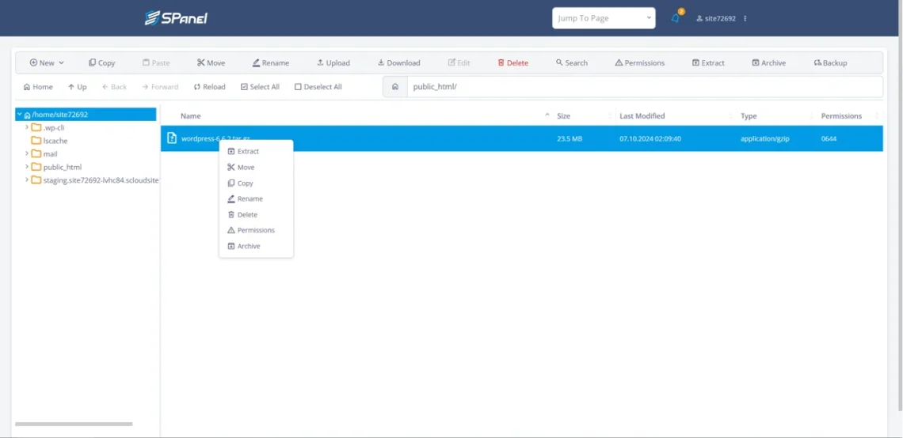Click the Deselect All checkbox

point(298,87)
